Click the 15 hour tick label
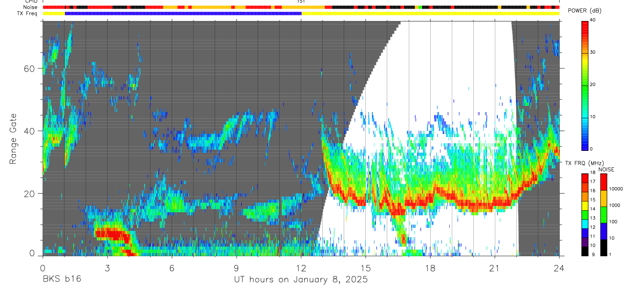The image size is (629, 290). click(365, 267)
